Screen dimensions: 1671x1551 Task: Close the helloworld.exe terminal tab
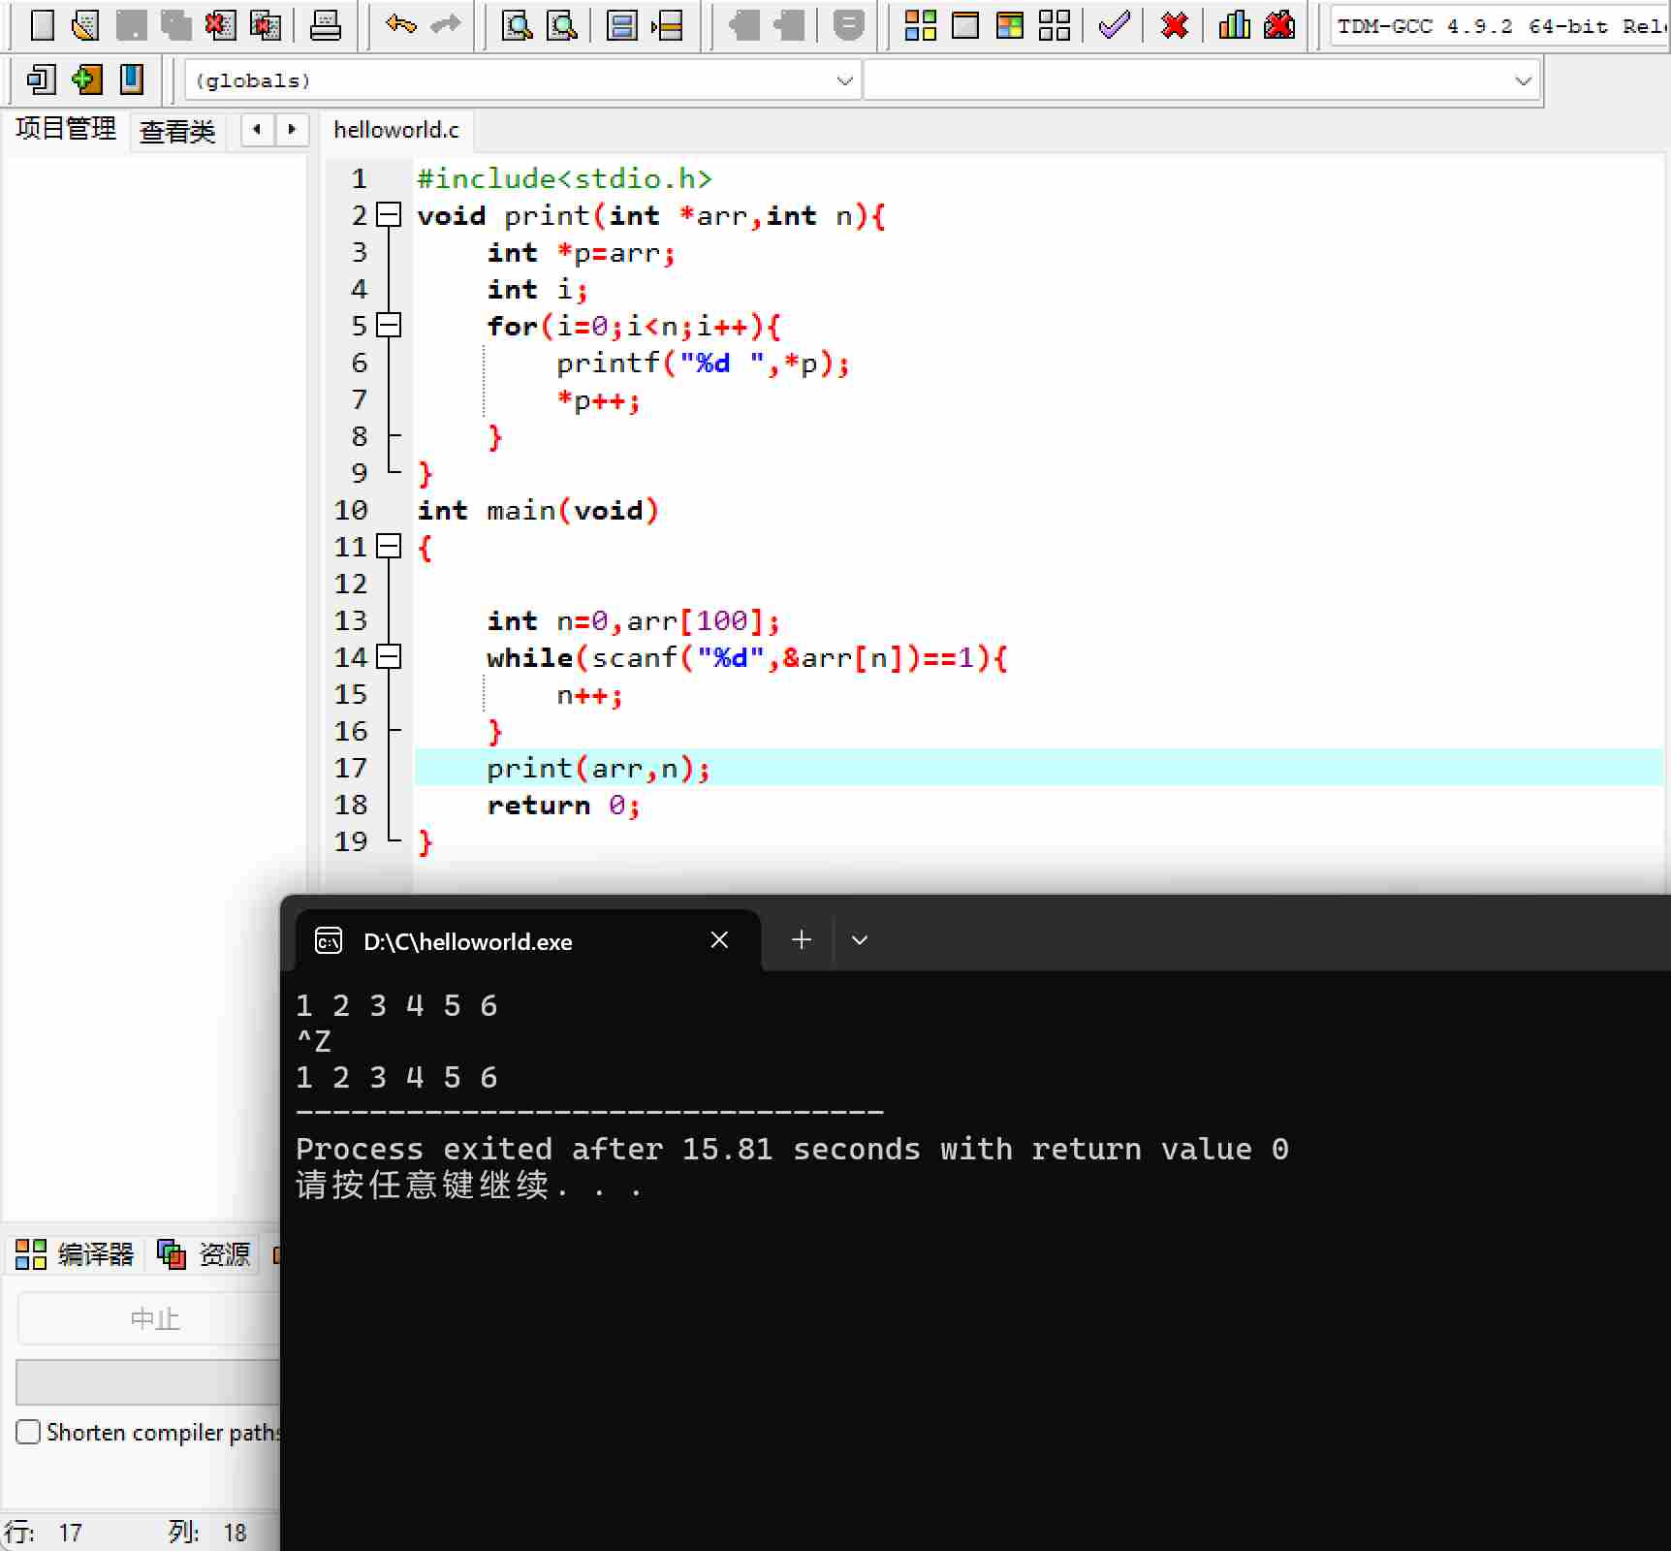pos(719,940)
